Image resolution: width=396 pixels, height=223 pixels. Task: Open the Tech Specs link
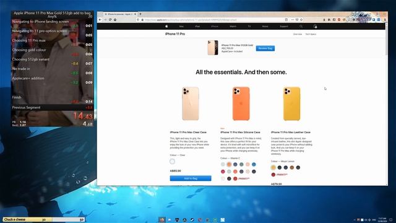(311, 34)
